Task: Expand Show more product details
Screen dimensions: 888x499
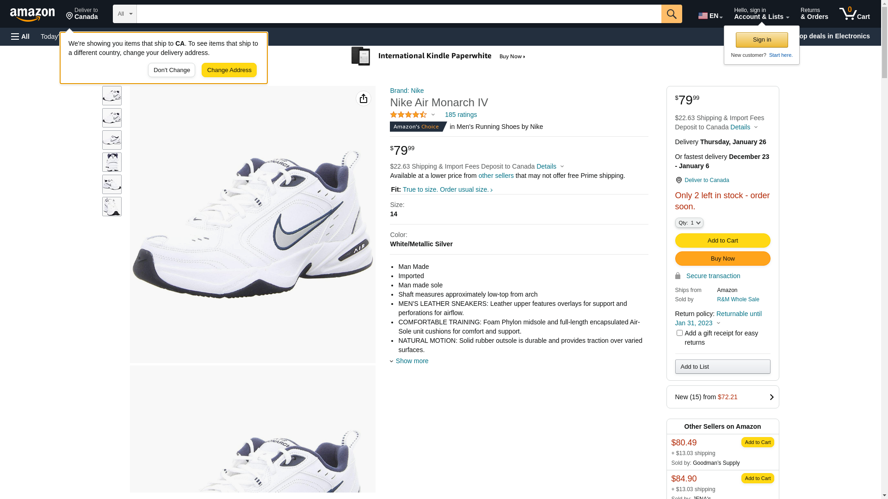Action: [x=411, y=361]
